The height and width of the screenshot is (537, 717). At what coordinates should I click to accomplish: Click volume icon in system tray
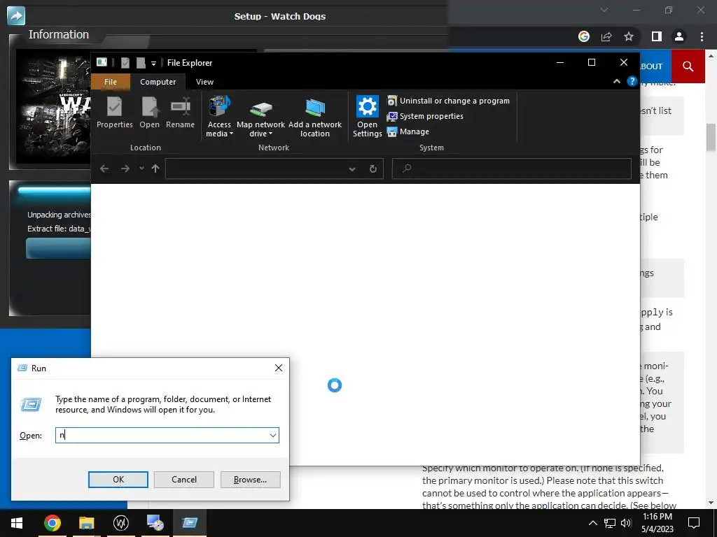coord(626,523)
